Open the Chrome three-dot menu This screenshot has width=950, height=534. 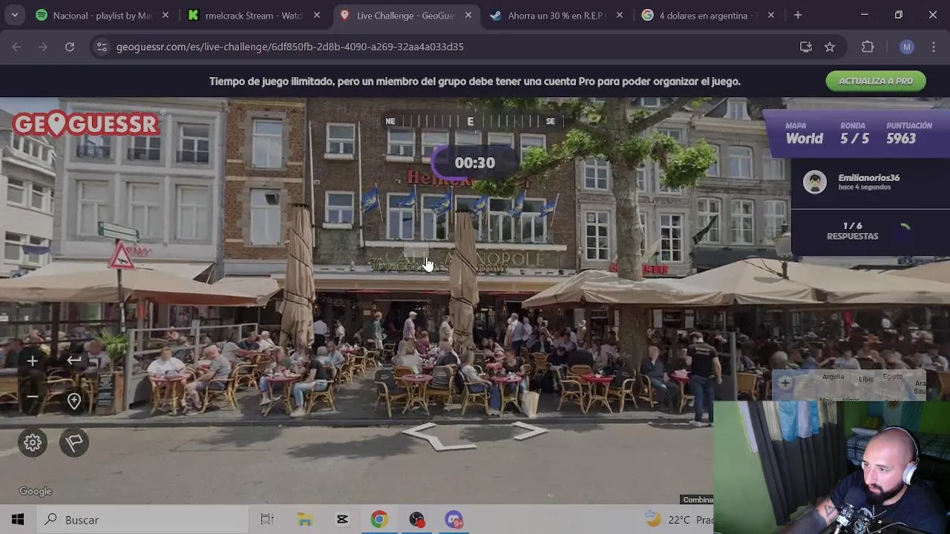coord(934,47)
